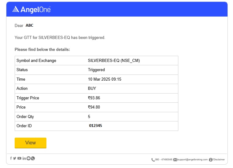Click the Trigger Price value ₹93.86
This screenshot has width=233, height=168.
[x=94, y=98]
